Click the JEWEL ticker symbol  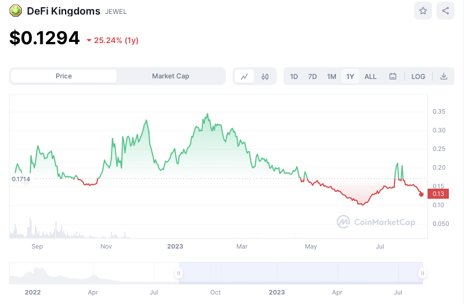coord(115,12)
